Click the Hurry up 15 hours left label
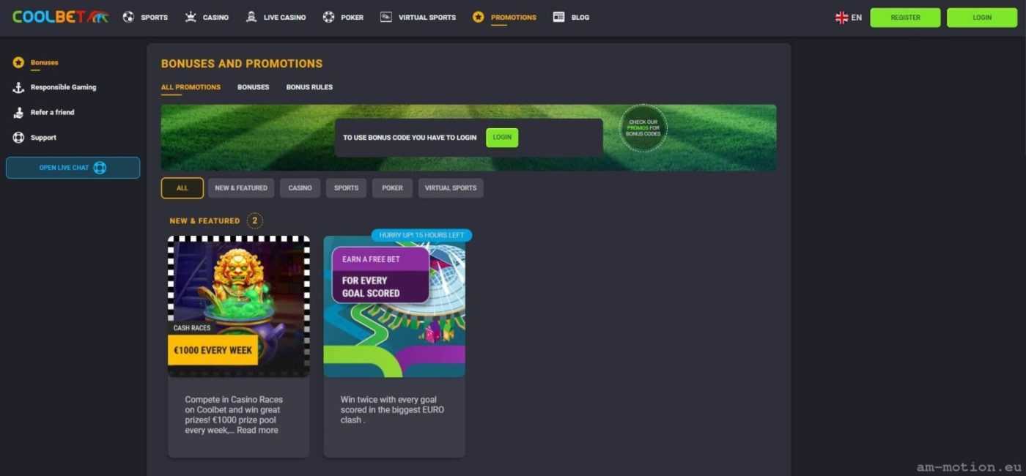 [422, 235]
